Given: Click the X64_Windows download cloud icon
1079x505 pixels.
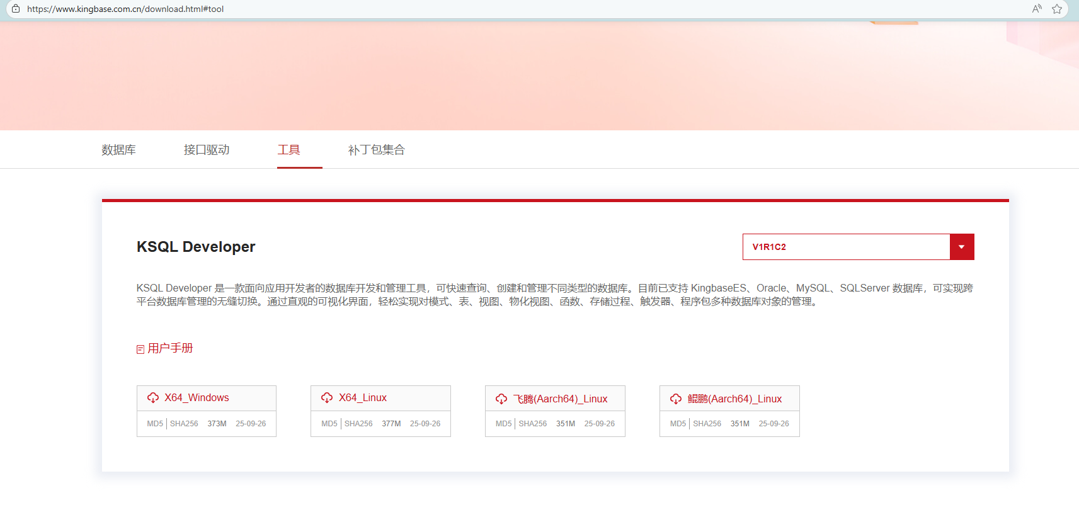Looking at the screenshot, I should 153,398.
